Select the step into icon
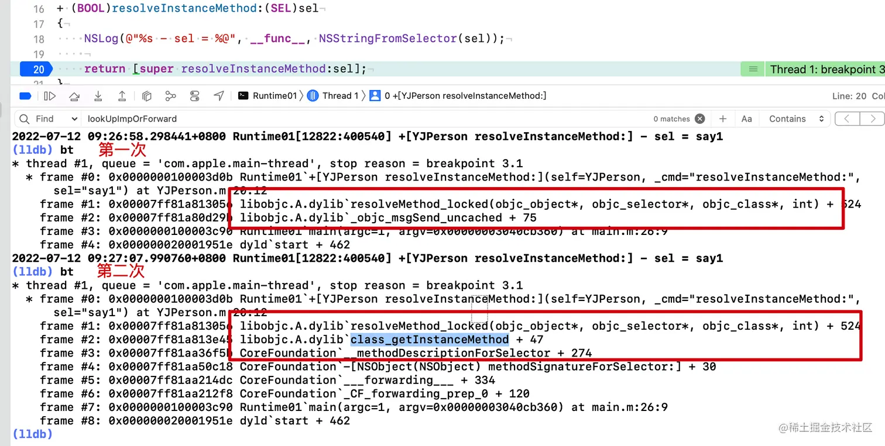The height and width of the screenshot is (446, 885). (98, 96)
